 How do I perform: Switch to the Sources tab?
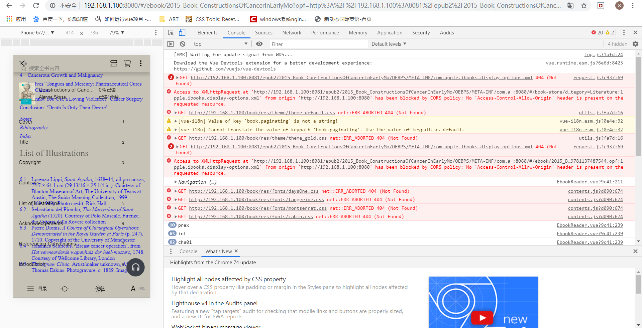click(263, 33)
